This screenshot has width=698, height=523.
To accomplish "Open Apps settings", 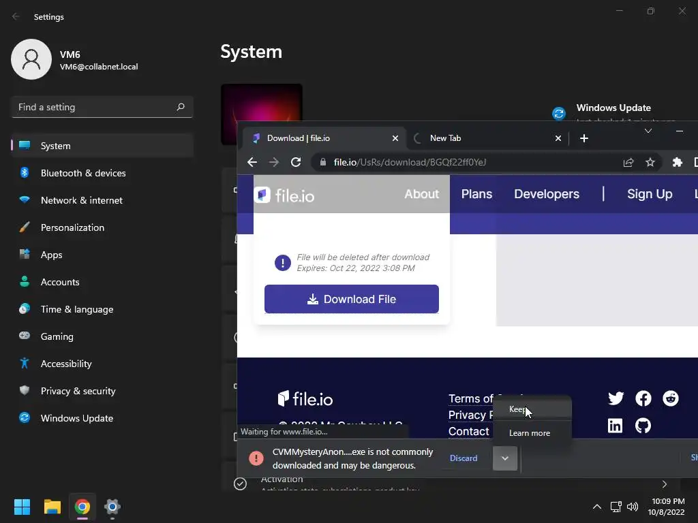I will (102, 255).
